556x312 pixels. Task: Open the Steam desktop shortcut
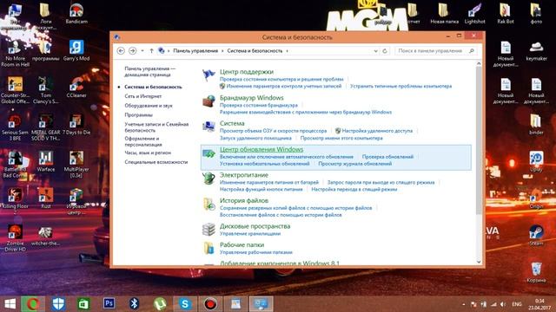tap(536, 235)
